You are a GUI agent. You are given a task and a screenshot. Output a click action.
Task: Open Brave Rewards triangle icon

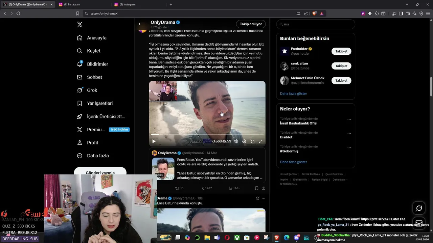click(321, 13)
